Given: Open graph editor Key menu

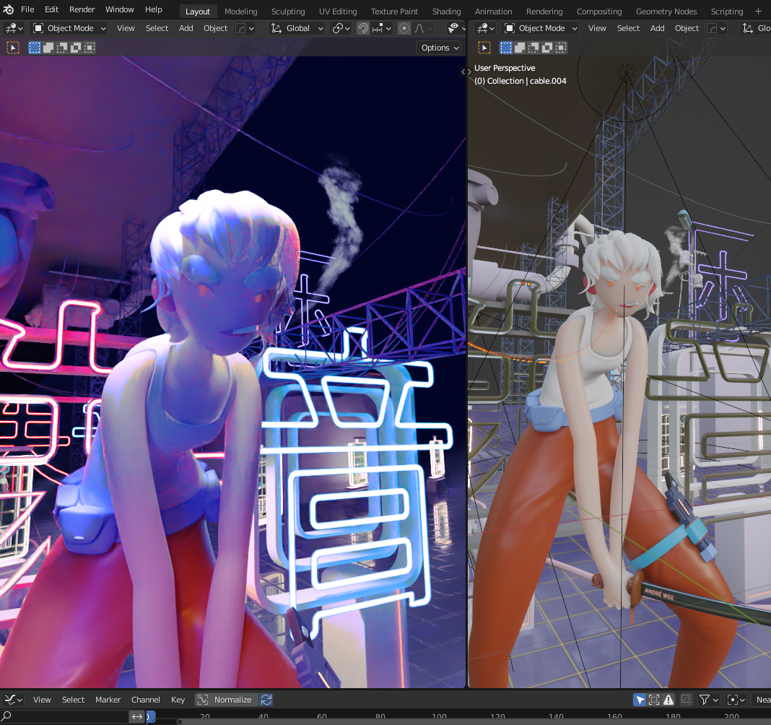Looking at the screenshot, I should [x=178, y=700].
